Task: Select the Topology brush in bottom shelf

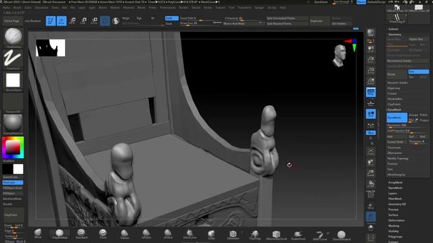Action: 254,234
